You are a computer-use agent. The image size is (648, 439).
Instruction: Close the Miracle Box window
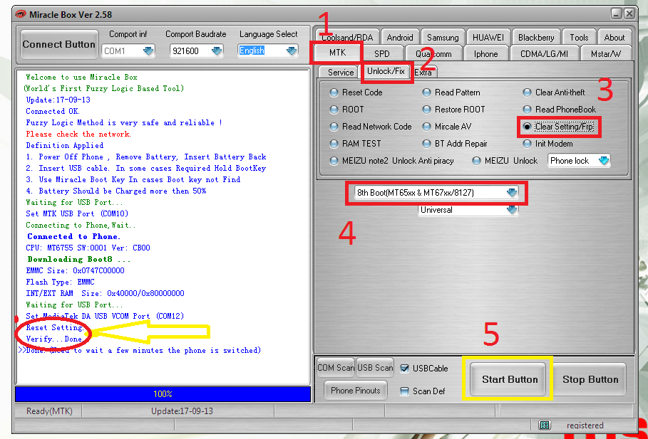[629, 14]
